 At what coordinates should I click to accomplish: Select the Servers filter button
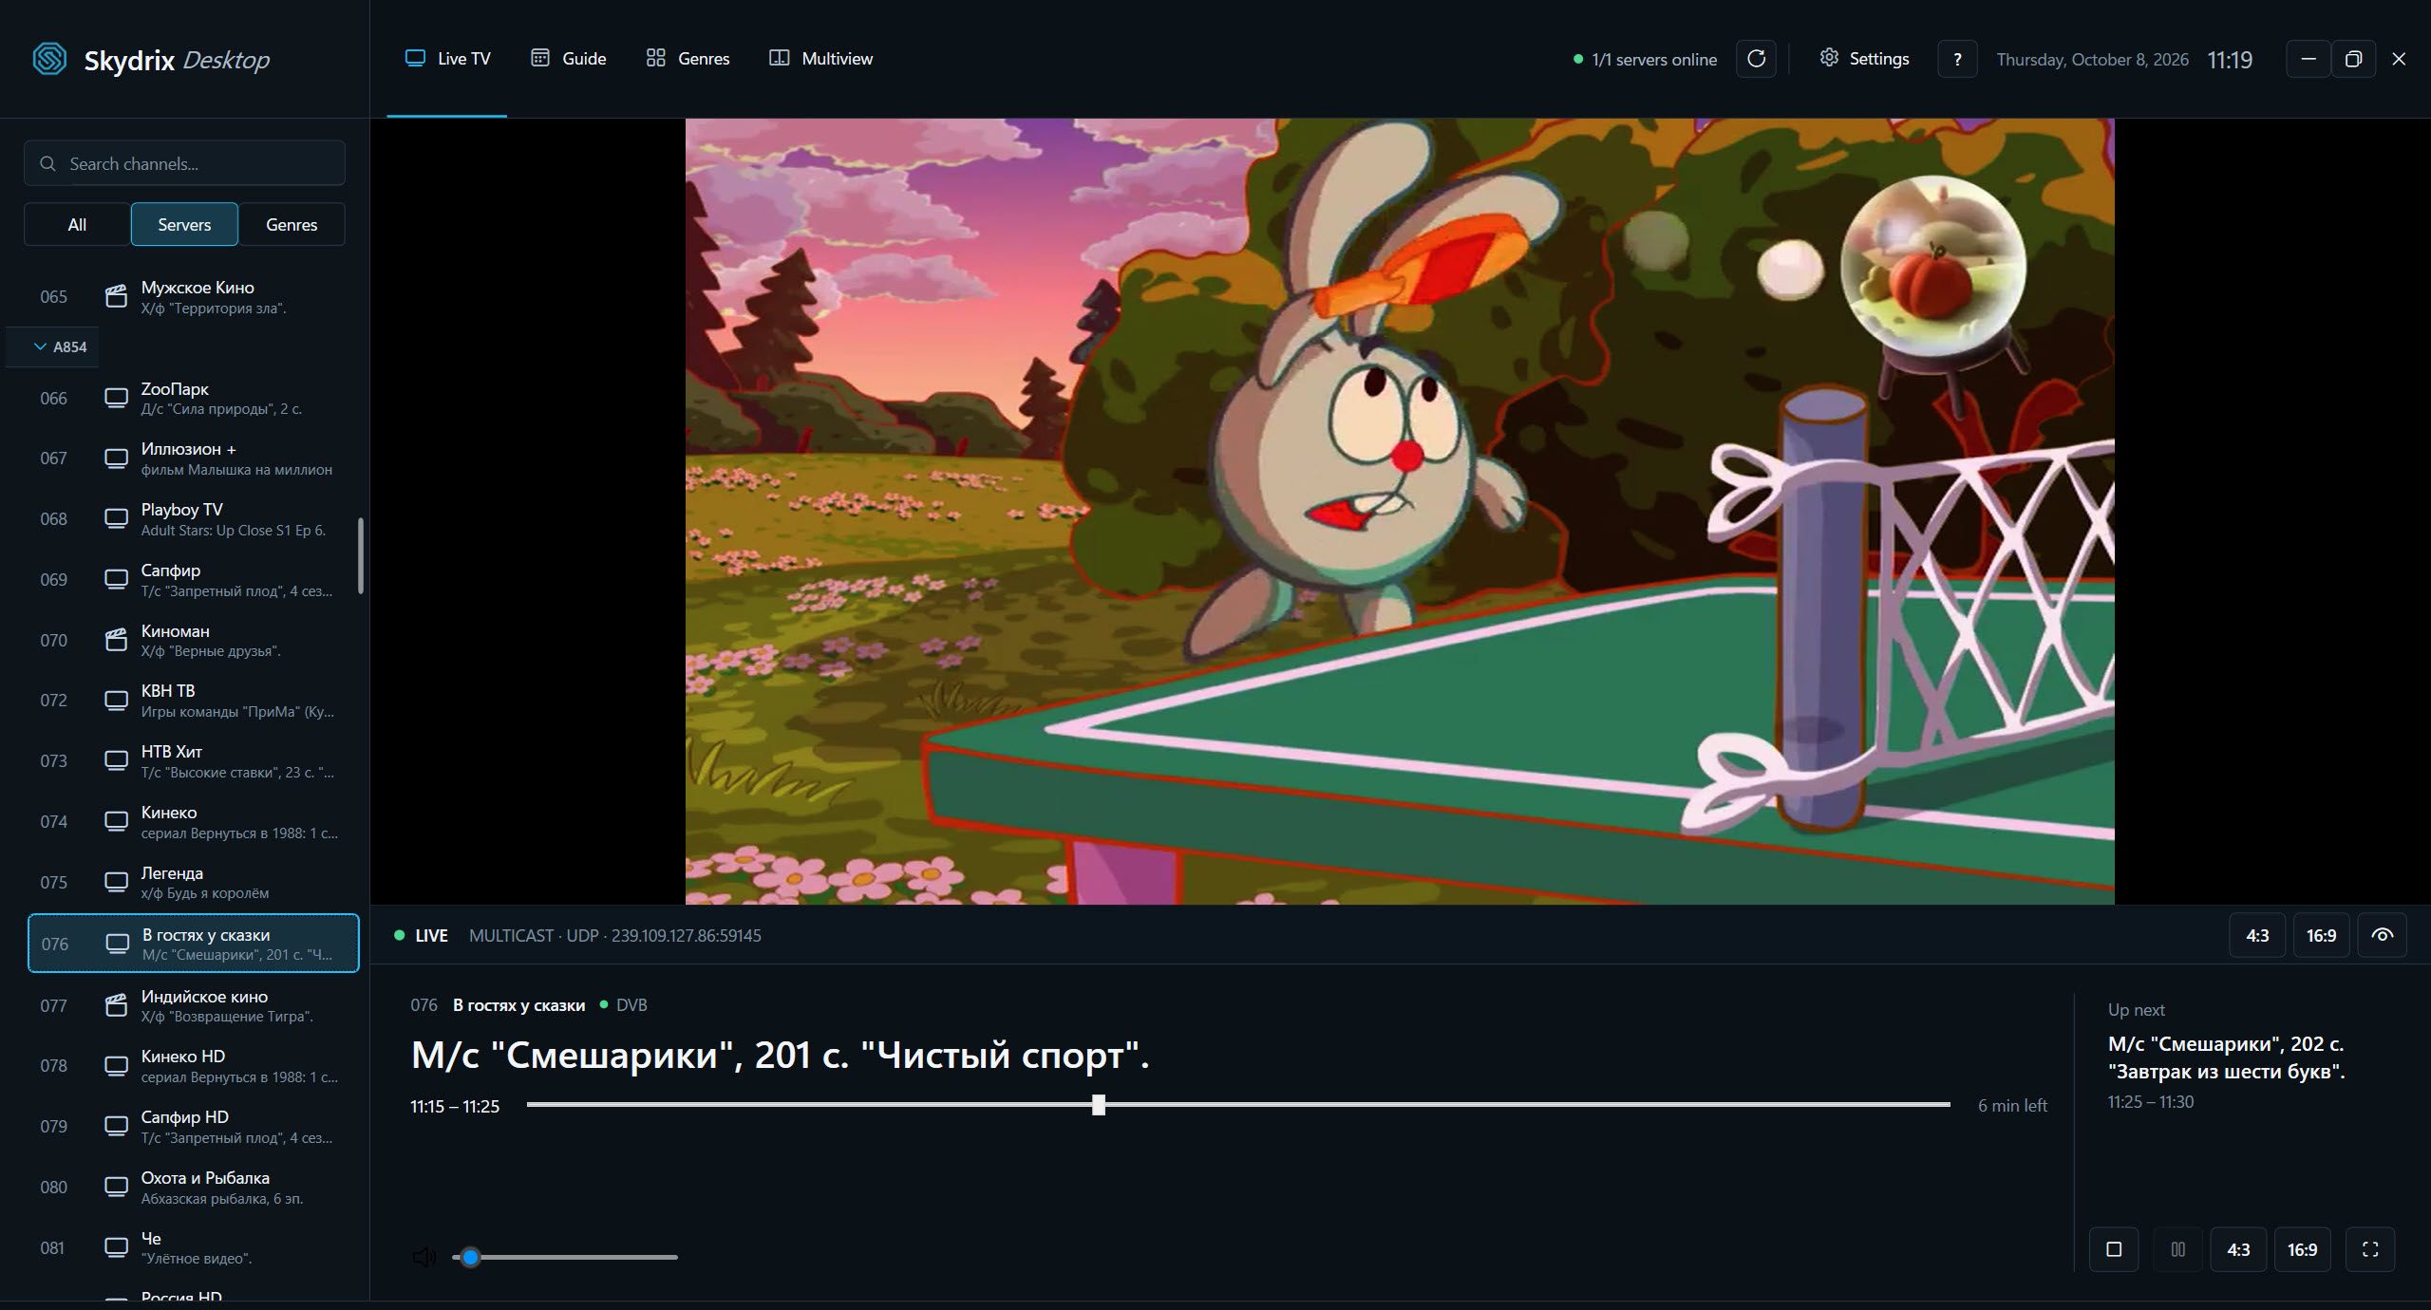pos(184,224)
